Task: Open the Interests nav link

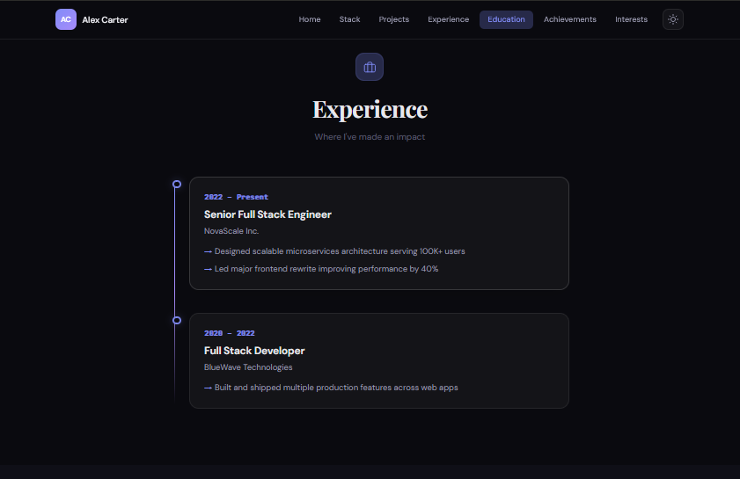Action: click(x=631, y=19)
